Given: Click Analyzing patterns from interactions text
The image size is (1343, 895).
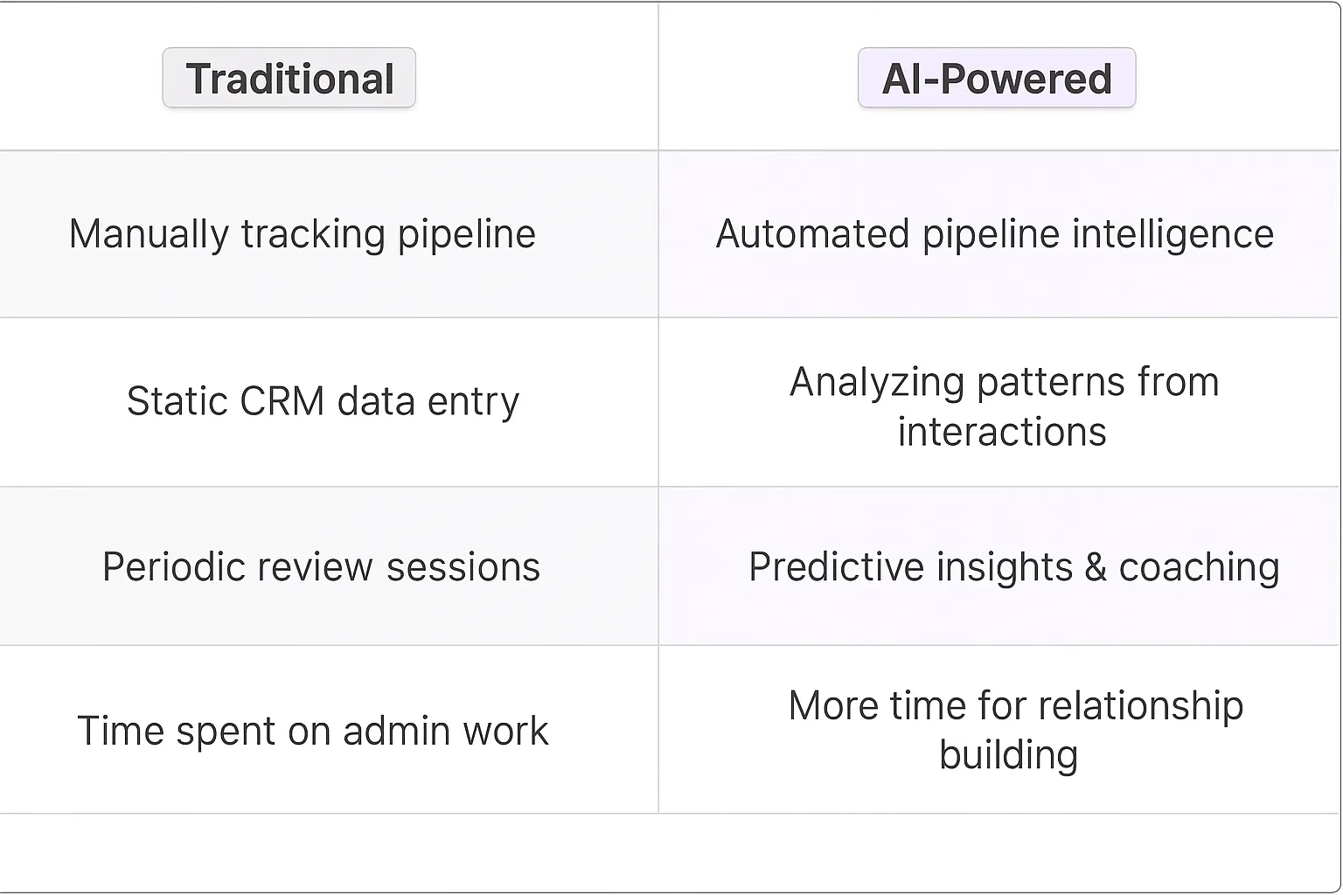Looking at the screenshot, I should 1004,406.
